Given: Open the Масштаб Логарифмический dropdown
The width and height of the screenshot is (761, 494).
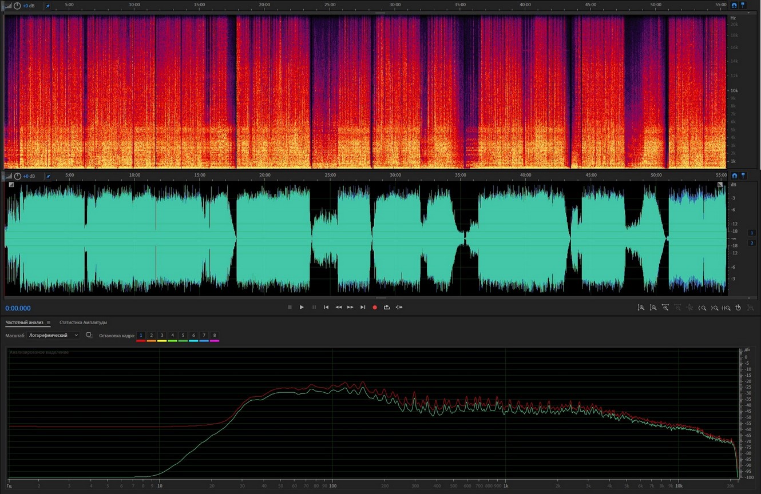Looking at the screenshot, I should [x=53, y=336].
